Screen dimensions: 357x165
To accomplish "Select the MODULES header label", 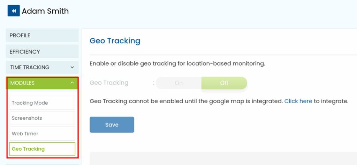I will (22, 83).
